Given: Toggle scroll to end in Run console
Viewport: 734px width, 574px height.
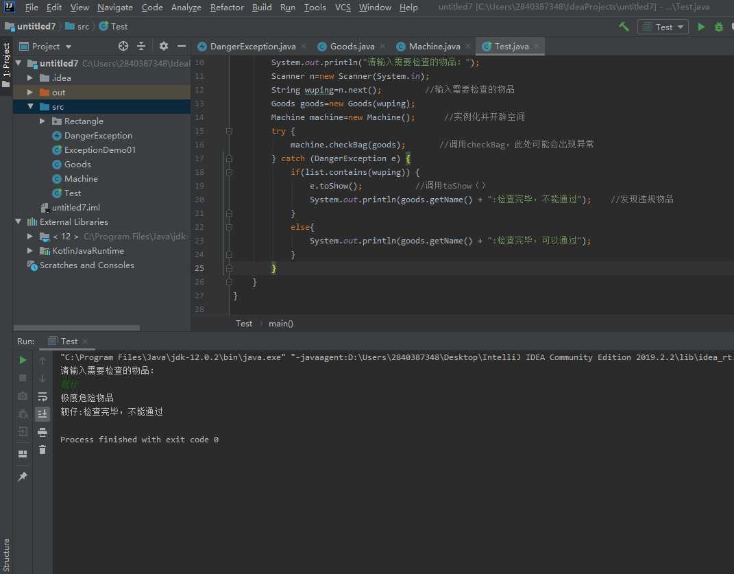Looking at the screenshot, I should tap(42, 414).
